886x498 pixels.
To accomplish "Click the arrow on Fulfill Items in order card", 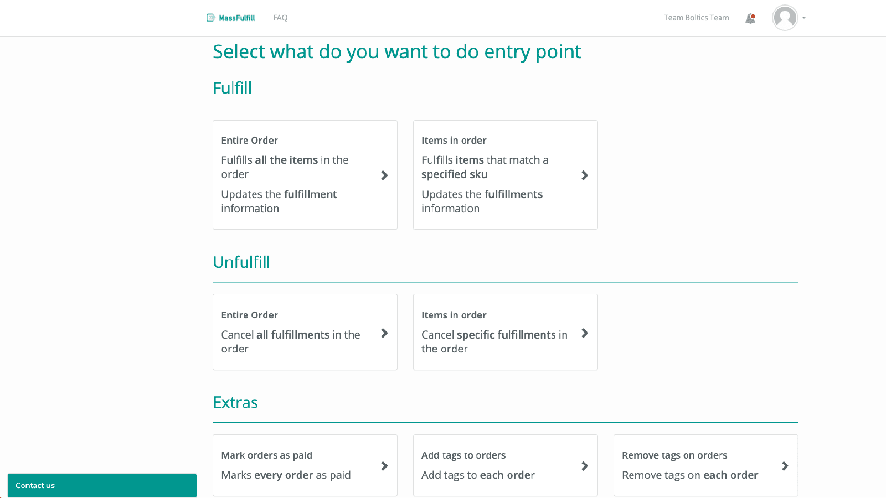I will [x=585, y=175].
